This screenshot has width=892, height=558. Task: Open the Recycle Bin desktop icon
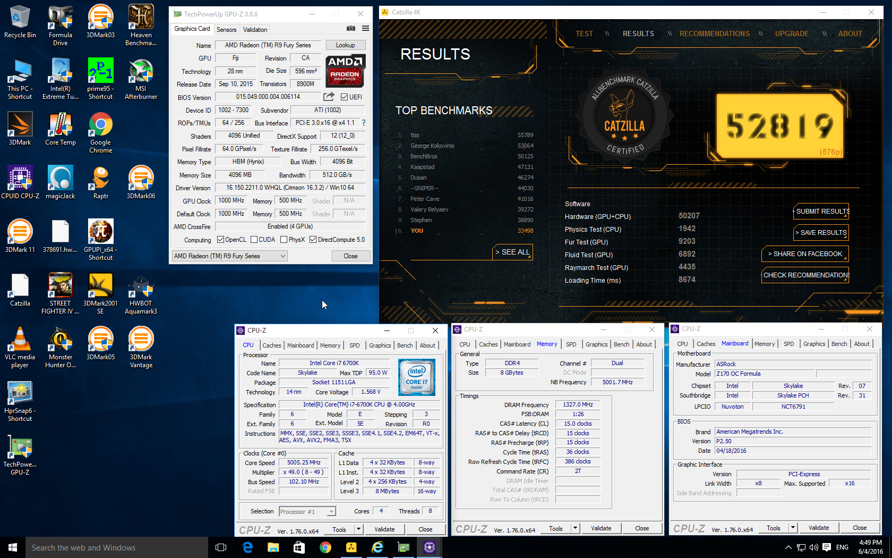[x=20, y=21]
